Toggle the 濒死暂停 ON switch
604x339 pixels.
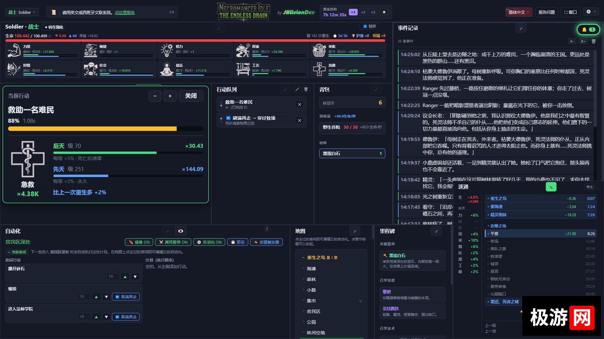[x=173, y=242]
